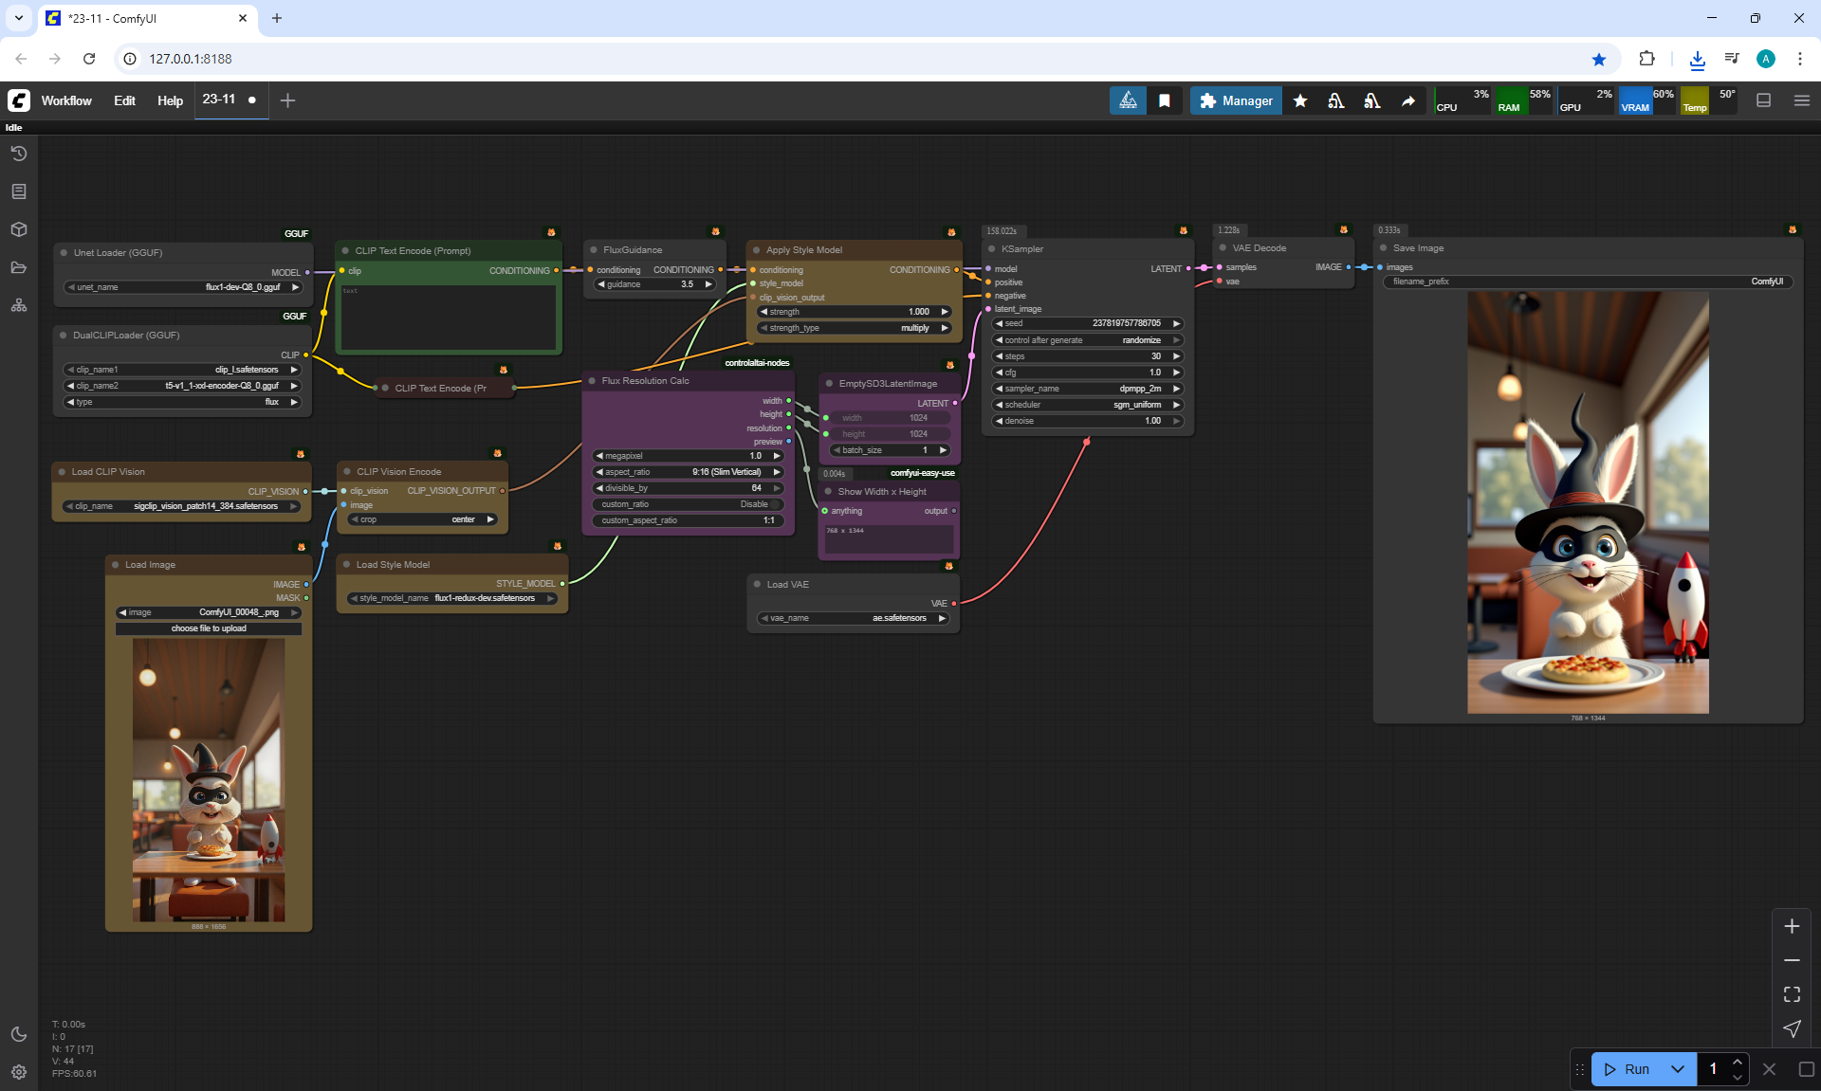Open the queue history sidebar panel

point(19,154)
